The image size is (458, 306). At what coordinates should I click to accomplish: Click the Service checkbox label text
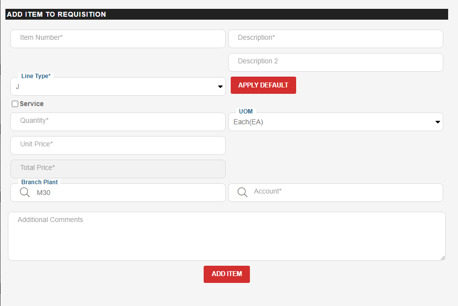[x=31, y=104]
